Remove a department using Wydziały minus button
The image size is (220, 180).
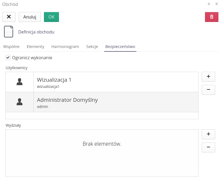click(x=208, y=147)
